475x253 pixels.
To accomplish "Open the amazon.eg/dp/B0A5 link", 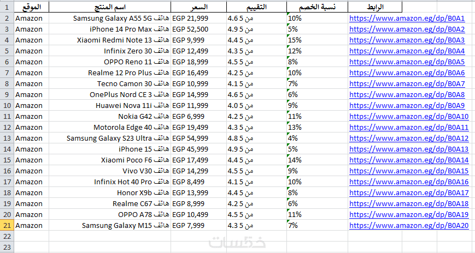I will 407,62.
